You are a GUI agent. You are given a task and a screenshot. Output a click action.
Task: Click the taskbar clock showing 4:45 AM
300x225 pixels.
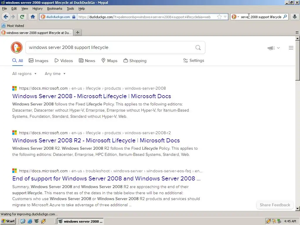(x=290, y=221)
